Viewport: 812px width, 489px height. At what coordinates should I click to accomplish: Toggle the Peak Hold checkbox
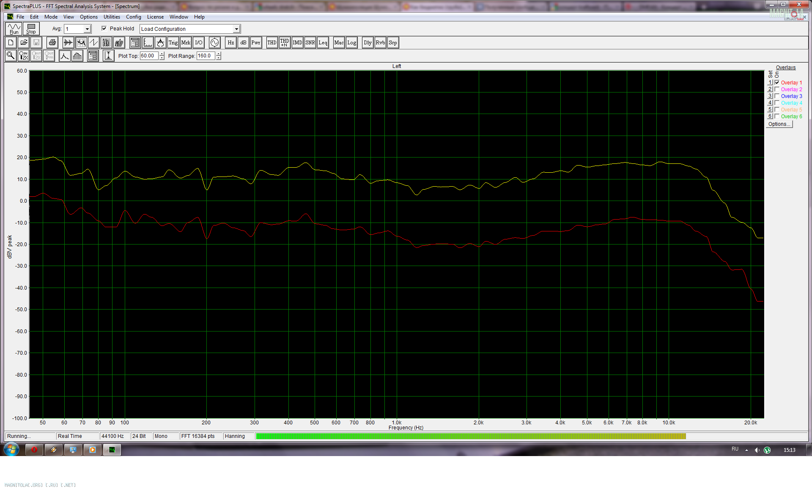point(104,28)
